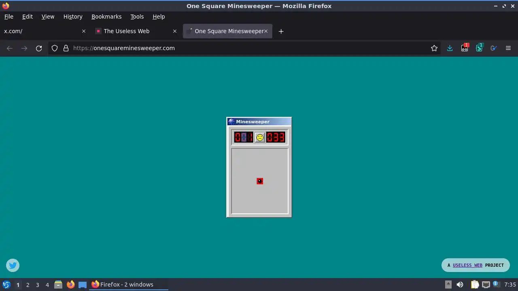Open the shield tracking protection icon
This screenshot has width=518, height=291.
coord(55,48)
